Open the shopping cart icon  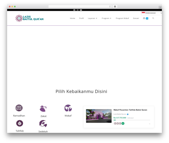point(144,18)
